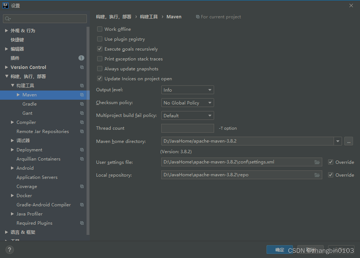This screenshot has height=258, width=360.
Task: Expand the Android node
Action: coord(12,168)
